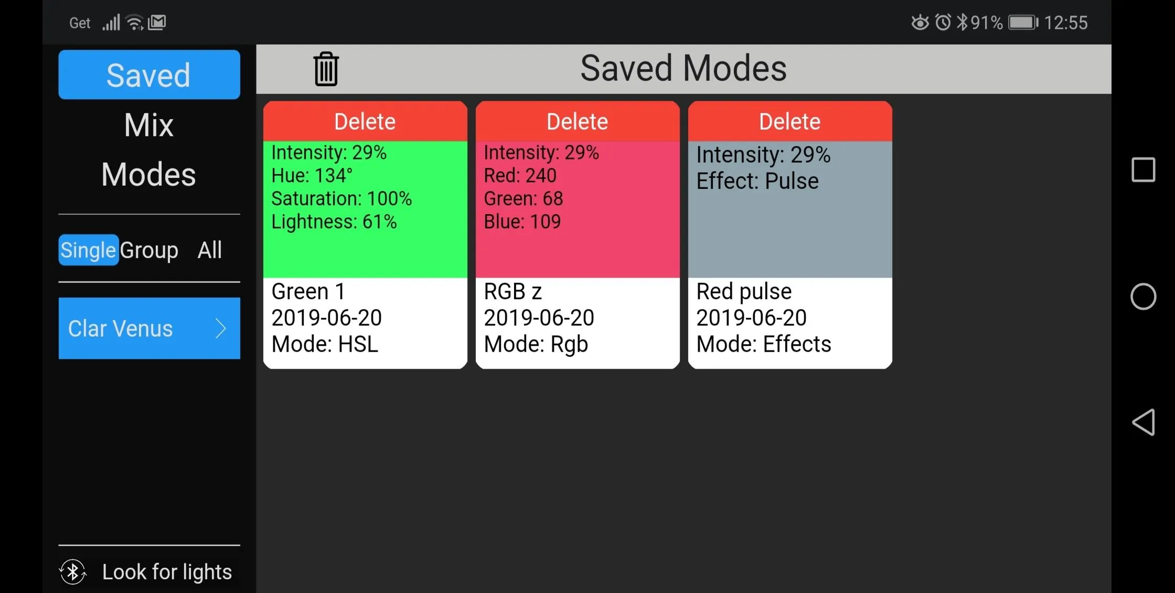Open the Modes section
The height and width of the screenshot is (593, 1175).
(x=149, y=174)
